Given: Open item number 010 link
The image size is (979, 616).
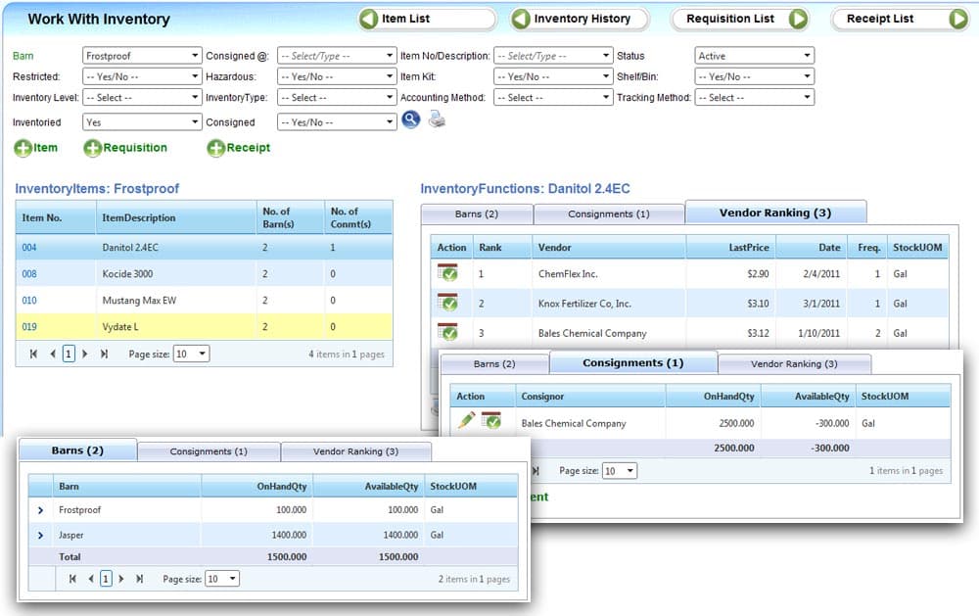Looking at the screenshot, I should tap(29, 301).
